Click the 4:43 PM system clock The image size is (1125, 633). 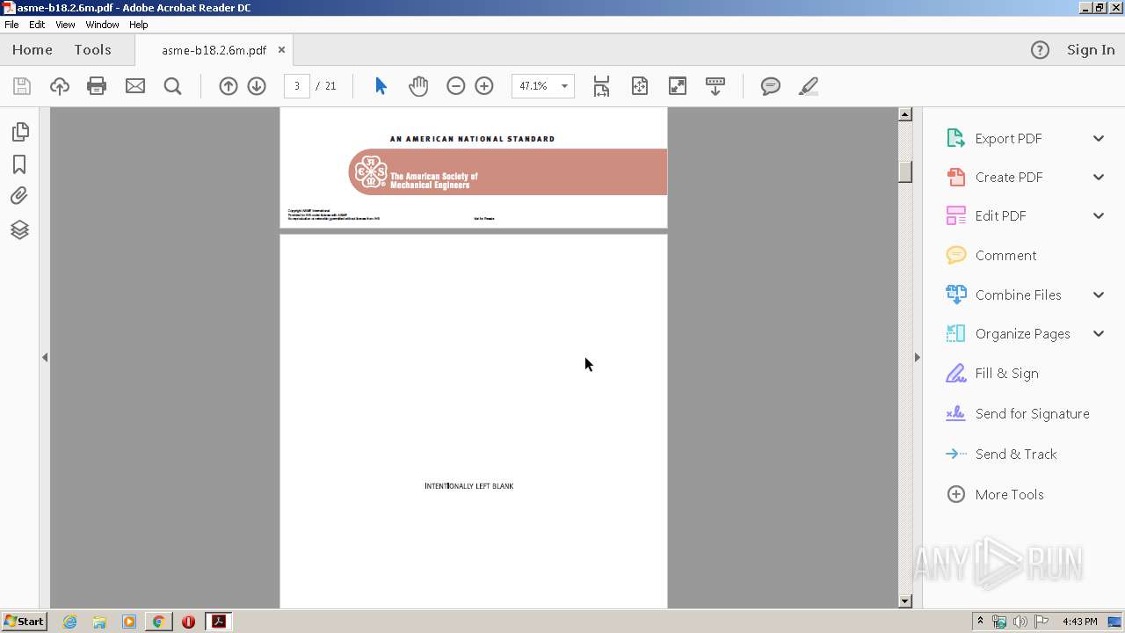click(1079, 622)
